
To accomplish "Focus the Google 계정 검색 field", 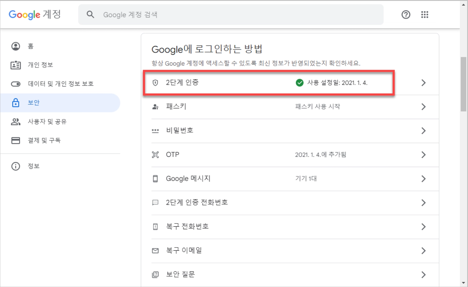I will pos(231,15).
